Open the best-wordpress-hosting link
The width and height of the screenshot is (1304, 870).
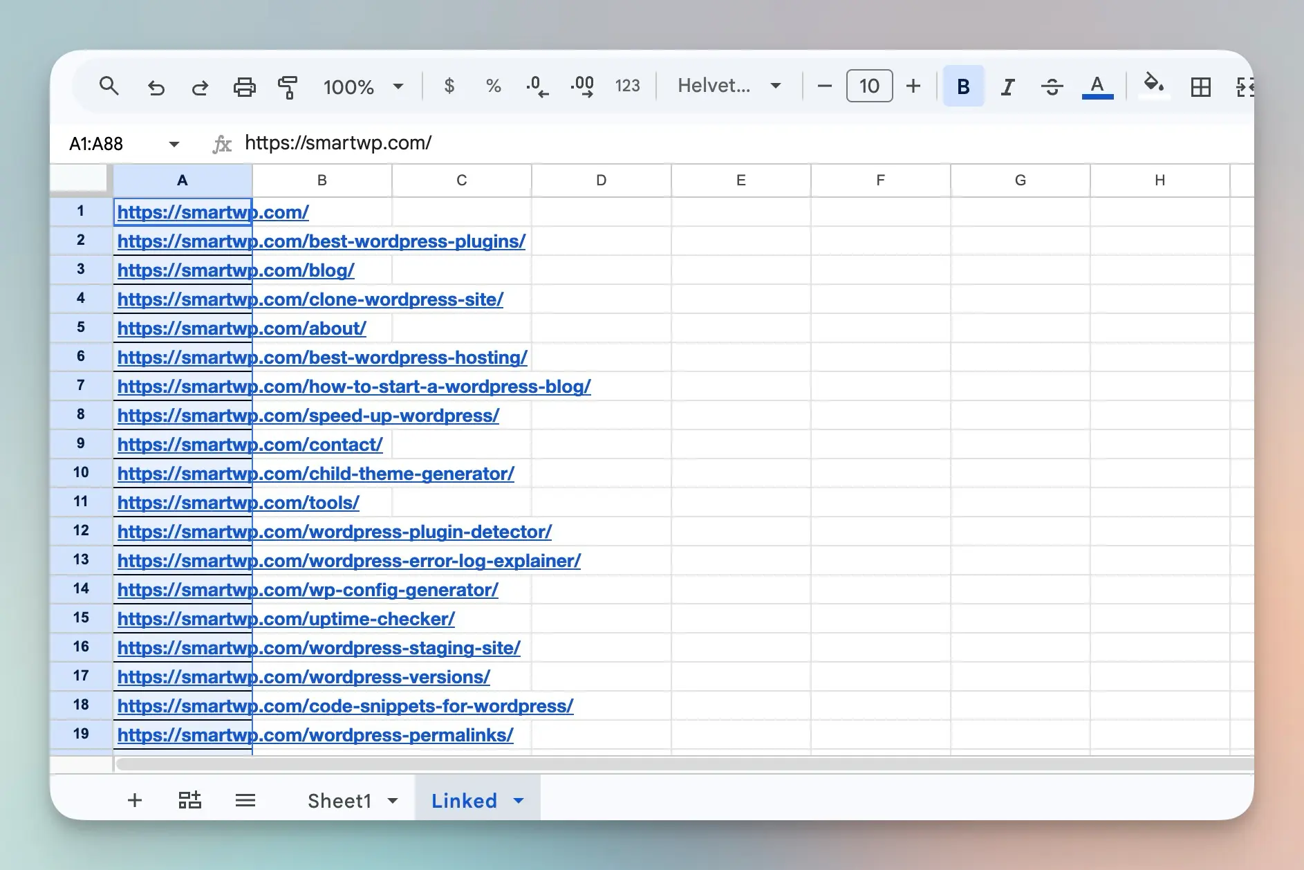pos(322,358)
